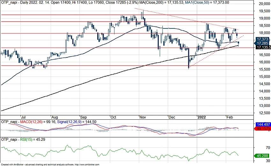Click the Sep label on time axis
The image size is (271, 166).
pyautogui.click(x=84, y=117)
